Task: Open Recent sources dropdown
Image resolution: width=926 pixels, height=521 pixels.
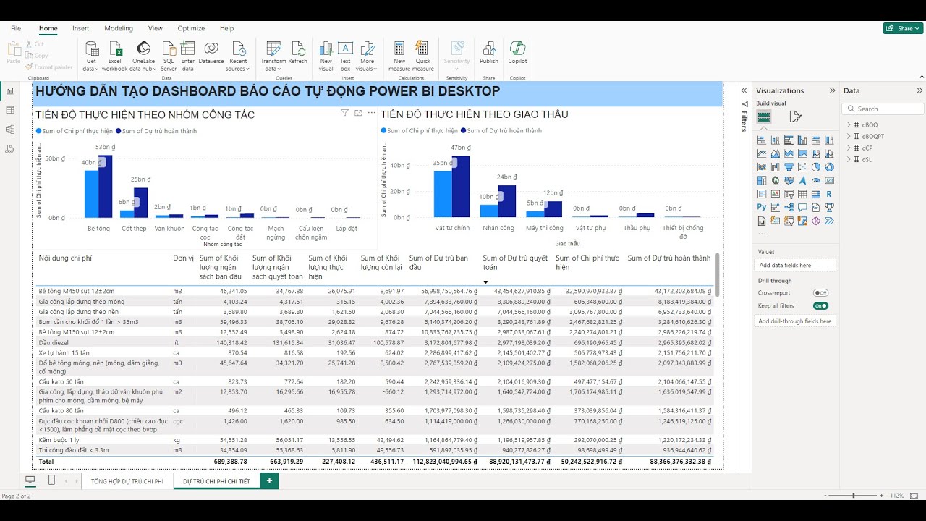Action: 238,56
